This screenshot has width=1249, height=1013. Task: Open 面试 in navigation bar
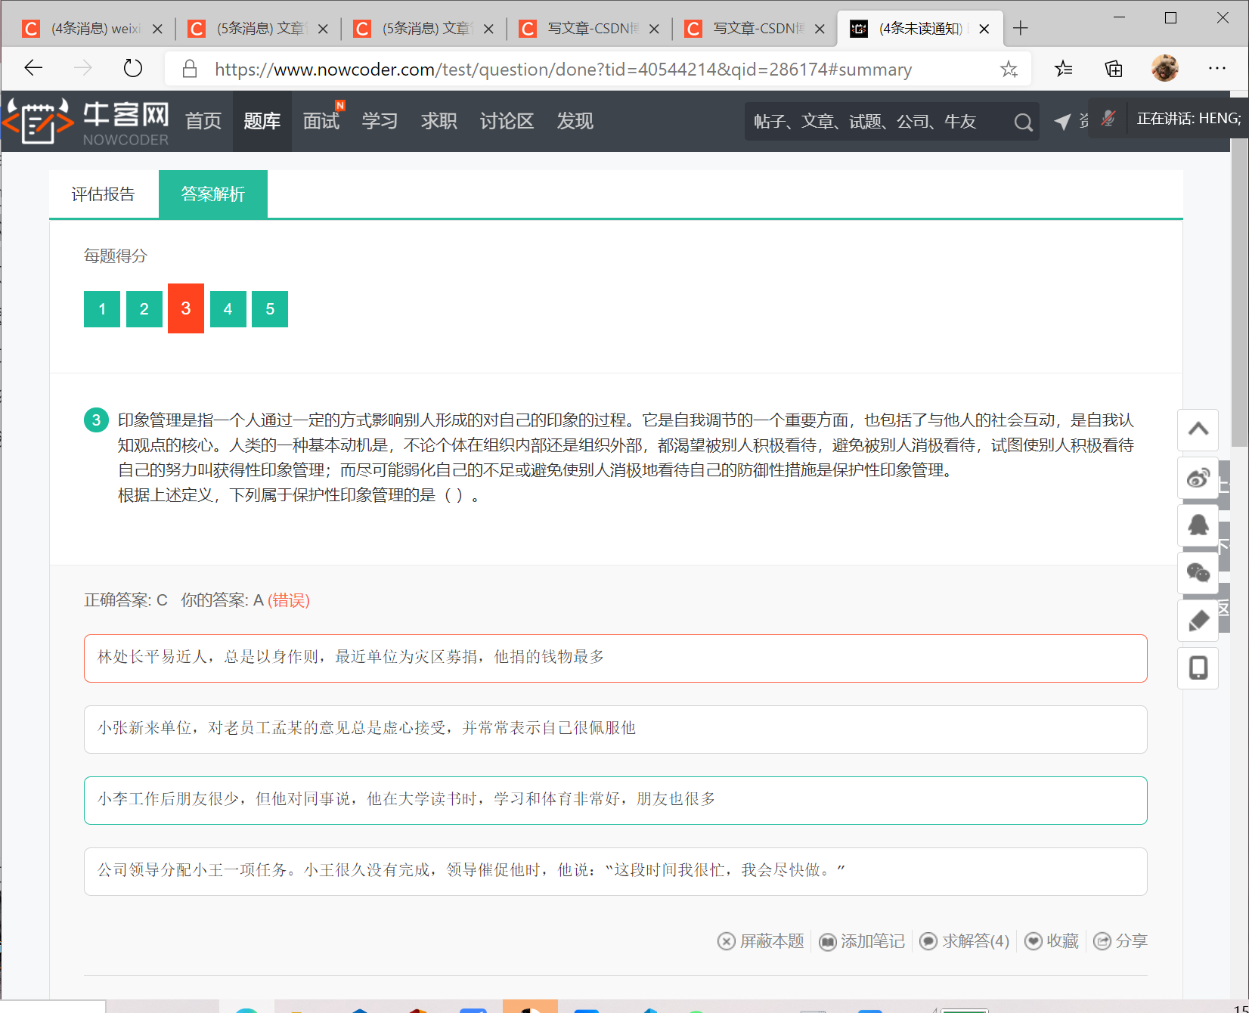click(321, 121)
